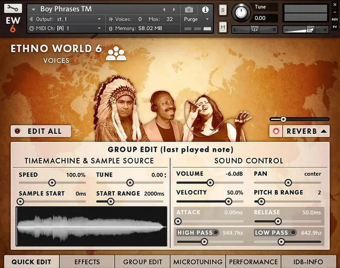Go to previous instrument with left arrow
This screenshot has height=268, width=340.
pyautogui.click(x=164, y=9)
